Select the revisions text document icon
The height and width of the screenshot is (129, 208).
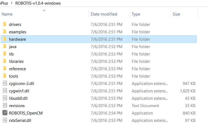pyautogui.click(x=5, y=105)
